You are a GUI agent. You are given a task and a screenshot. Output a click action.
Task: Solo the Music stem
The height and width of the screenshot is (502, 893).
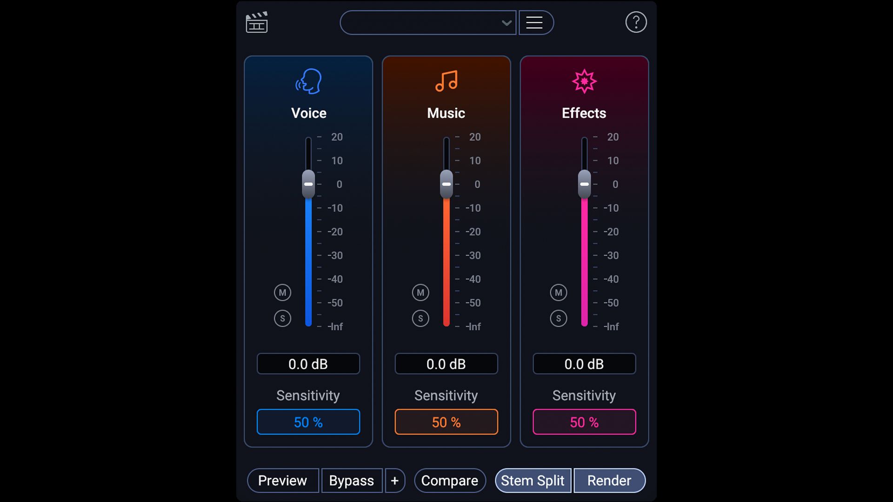[420, 318]
